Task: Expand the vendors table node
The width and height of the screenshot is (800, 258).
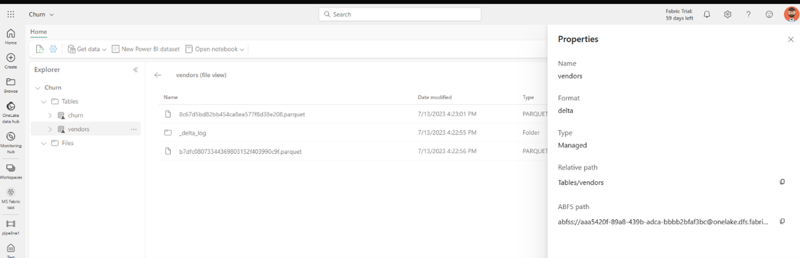Action: tap(50, 129)
